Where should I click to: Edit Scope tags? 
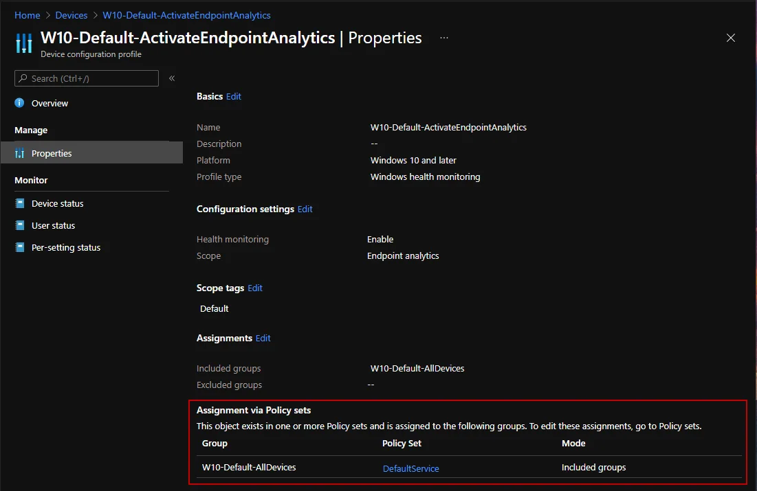pos(255,288)
